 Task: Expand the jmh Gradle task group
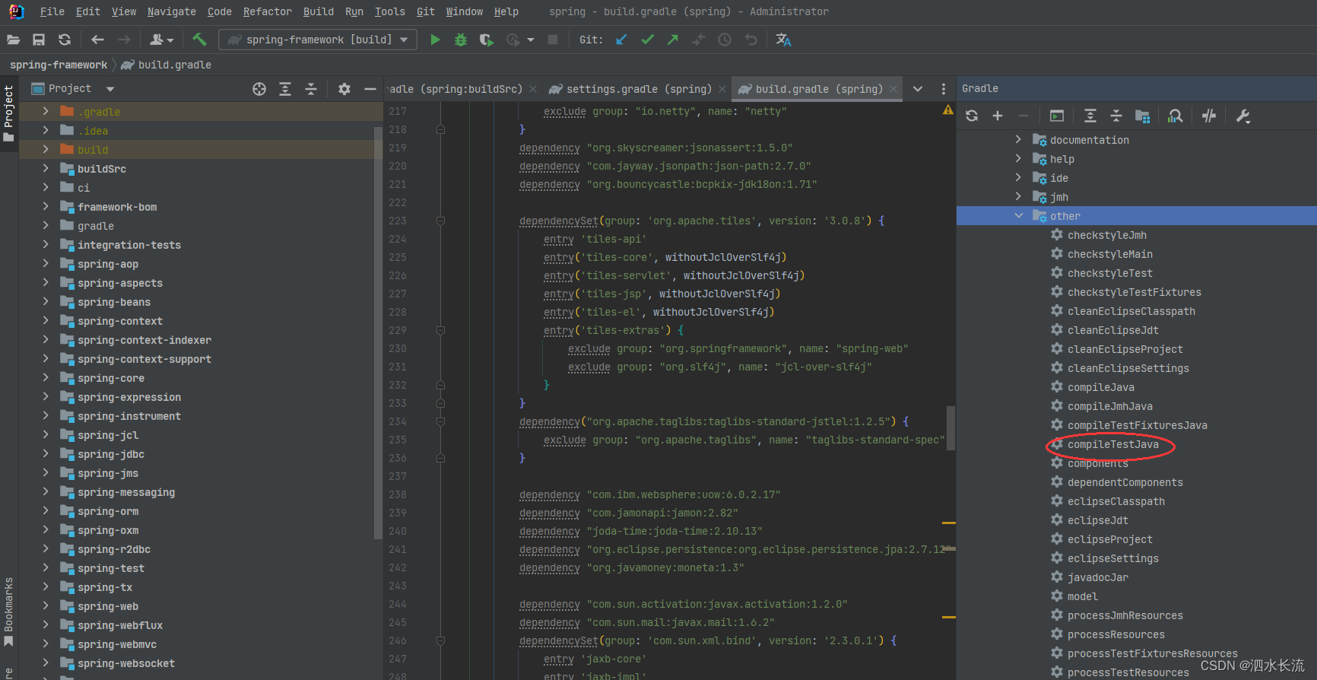pos(1019,197)
